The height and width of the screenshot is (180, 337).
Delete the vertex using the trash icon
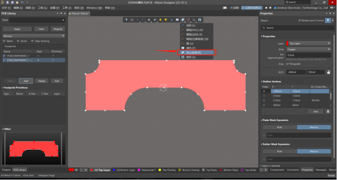pos(328,111)
